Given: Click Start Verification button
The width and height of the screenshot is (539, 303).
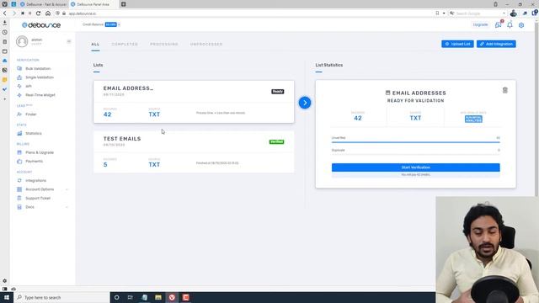Looking at the screenshot, I should pyautogui.click(x=415, y=167).
